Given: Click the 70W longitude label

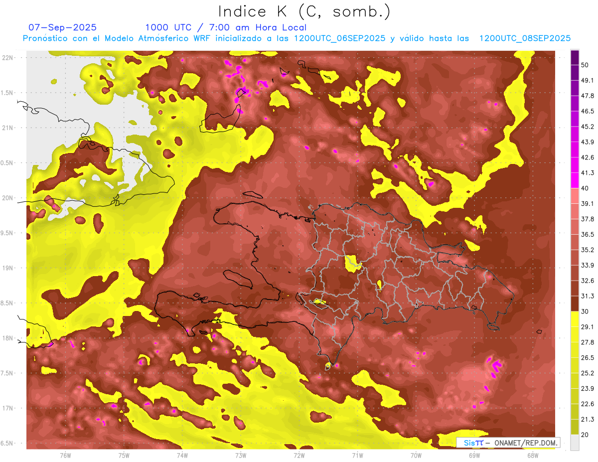Looking at the screenshot, I should [416, 456].
